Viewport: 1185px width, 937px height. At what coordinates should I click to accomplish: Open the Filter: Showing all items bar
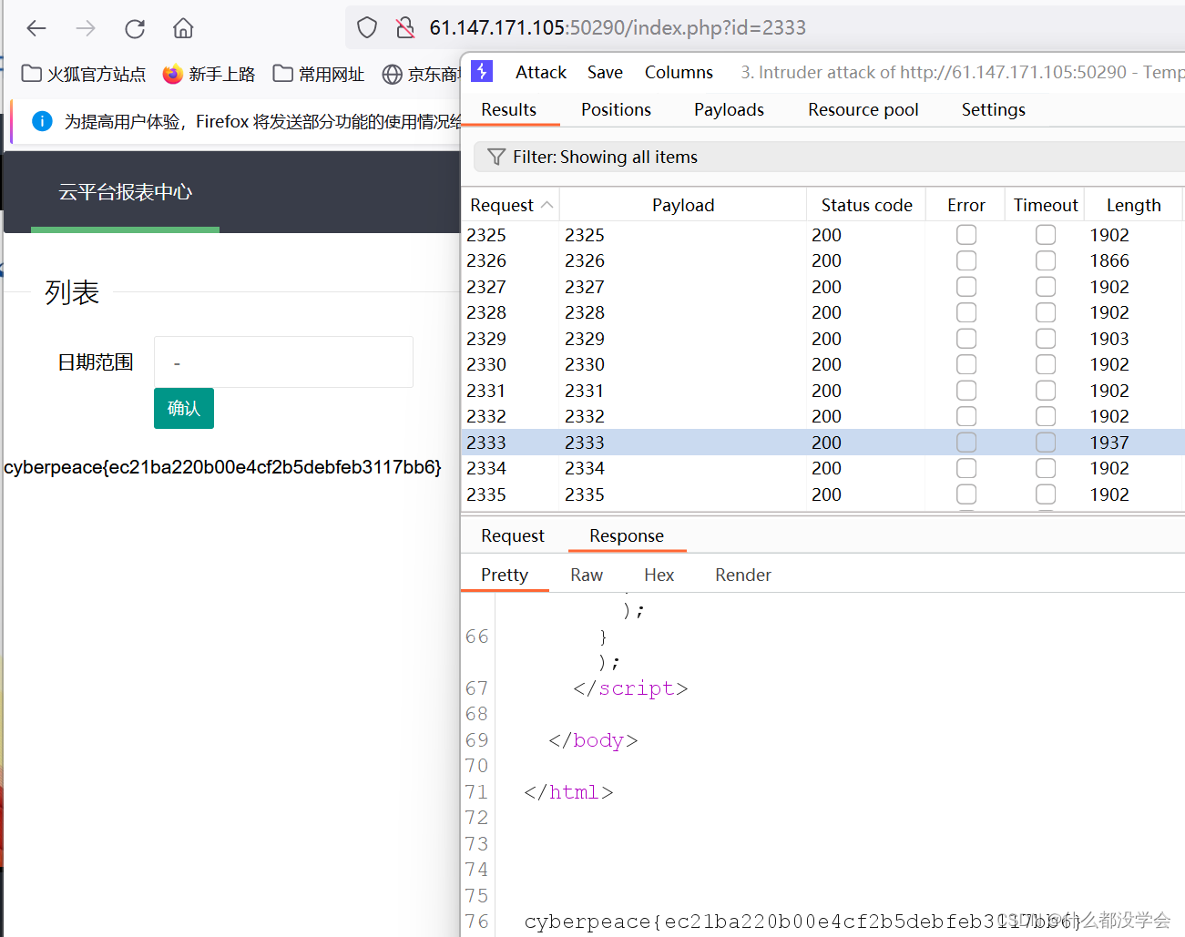pos(829,157)
